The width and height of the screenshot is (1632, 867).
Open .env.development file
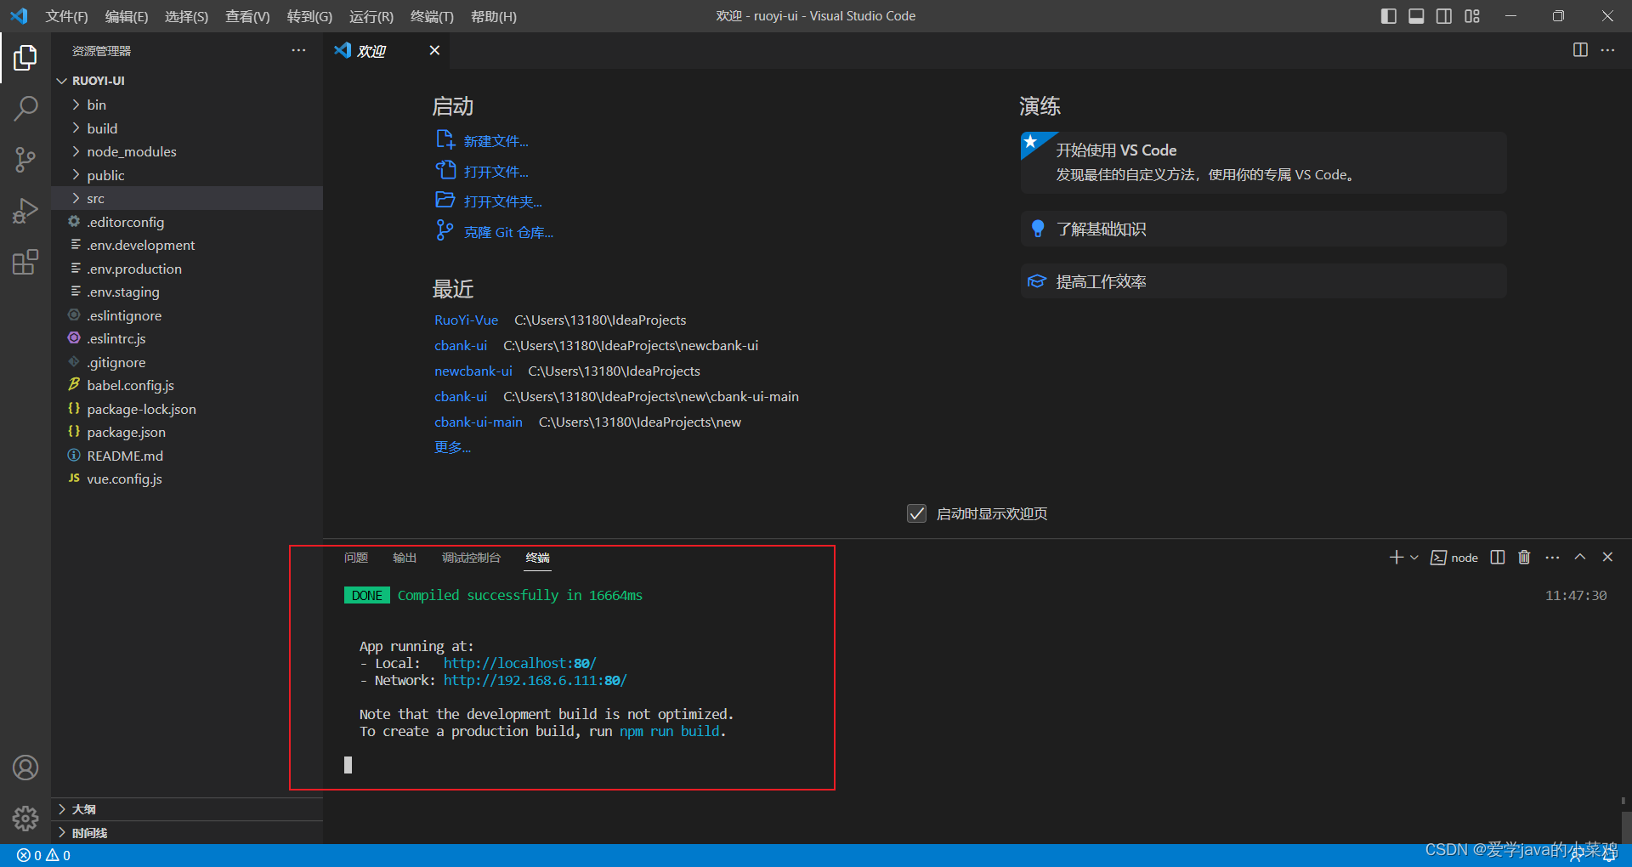tap(187, 245)
